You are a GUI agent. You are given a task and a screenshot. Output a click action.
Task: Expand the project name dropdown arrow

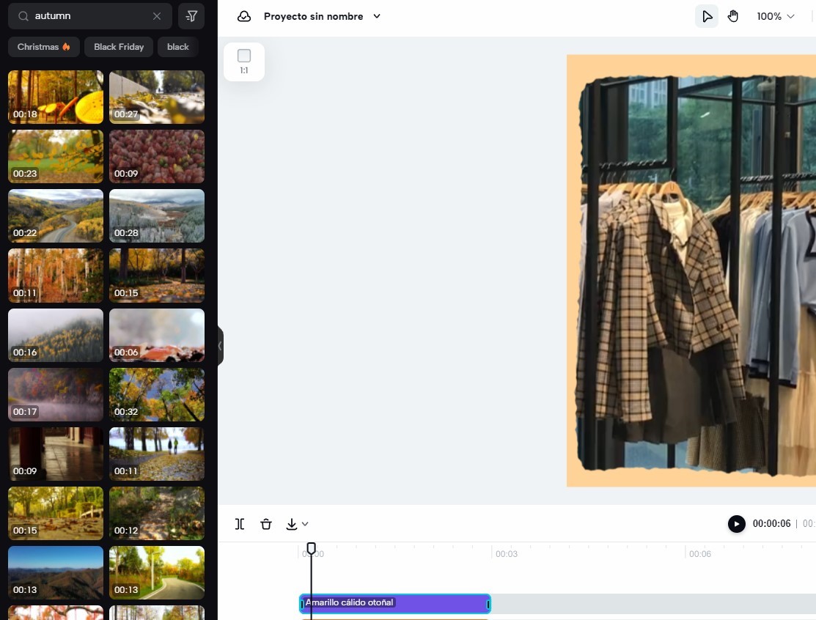point(378,16)
